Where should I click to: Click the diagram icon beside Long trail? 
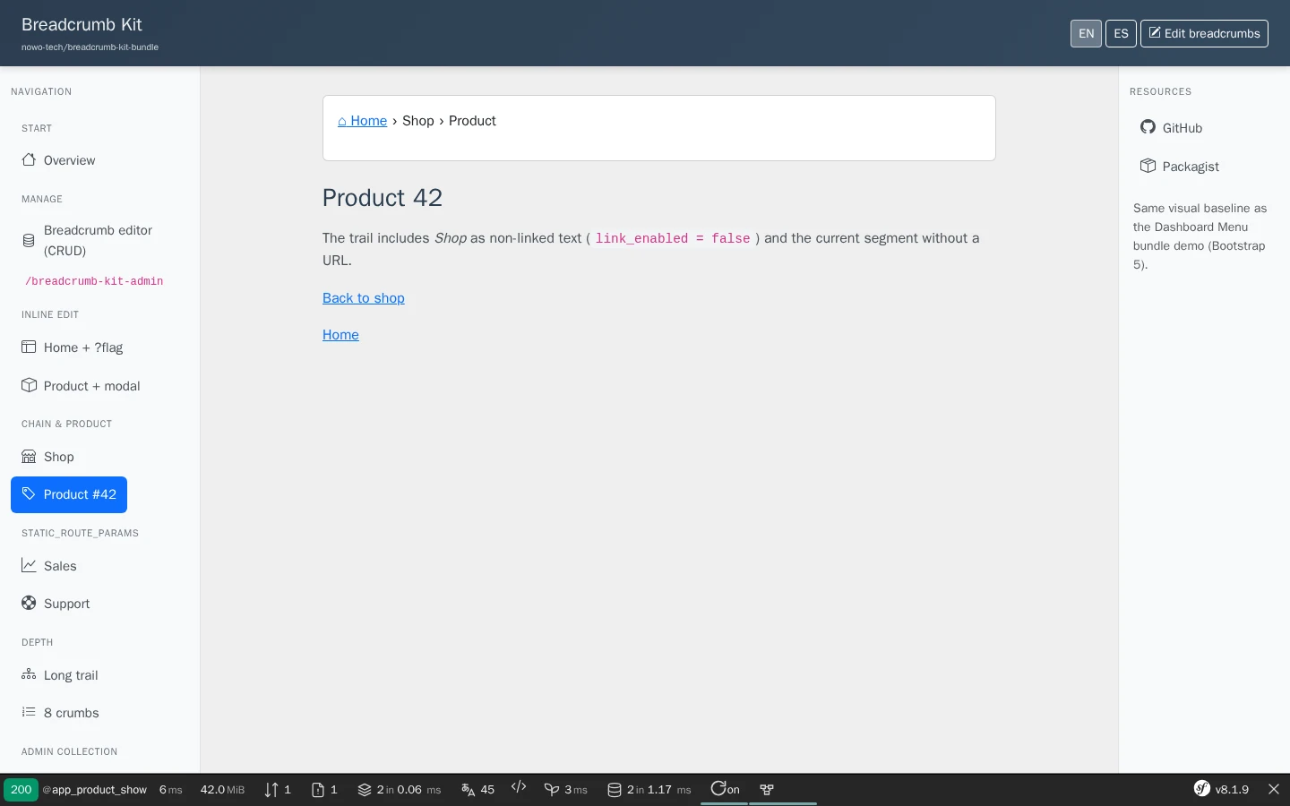pos(29,674)
